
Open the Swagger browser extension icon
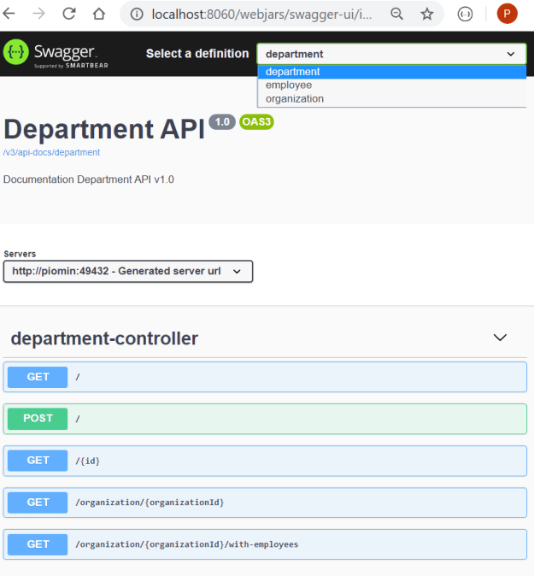point(465,15)
